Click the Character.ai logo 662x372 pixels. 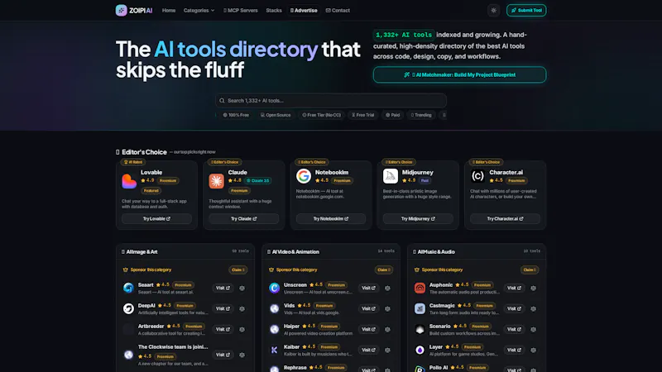click(x=477, y=176)
